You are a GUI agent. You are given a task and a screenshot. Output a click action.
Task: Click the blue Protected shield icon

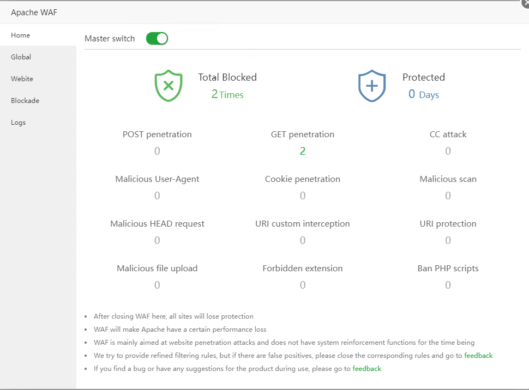[372, 86]
